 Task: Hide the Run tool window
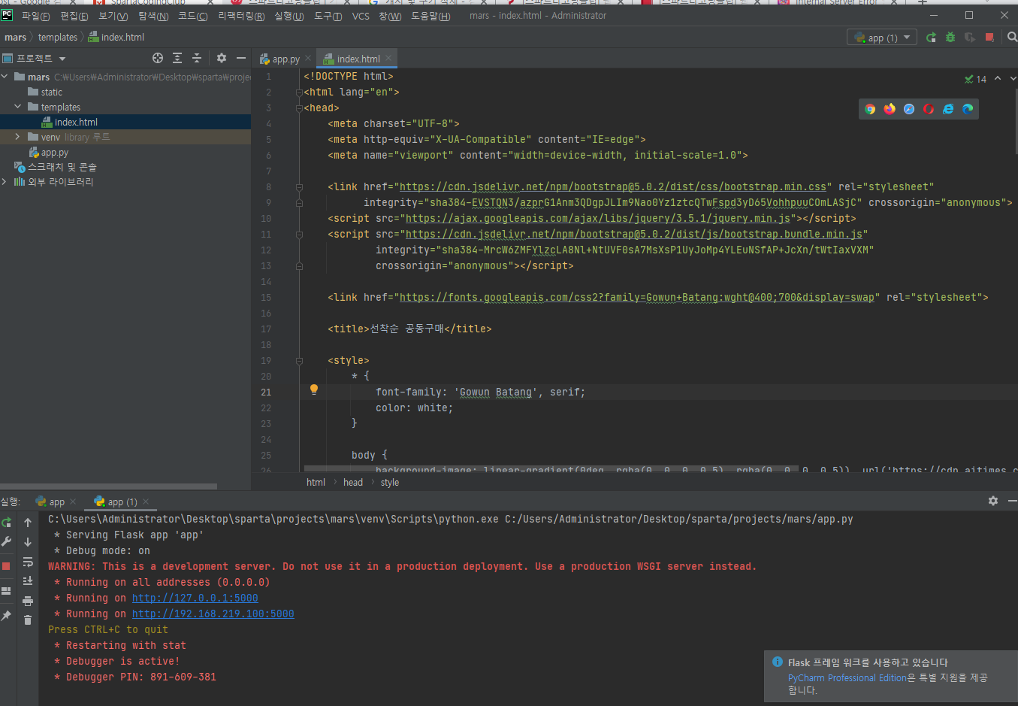1012,501
